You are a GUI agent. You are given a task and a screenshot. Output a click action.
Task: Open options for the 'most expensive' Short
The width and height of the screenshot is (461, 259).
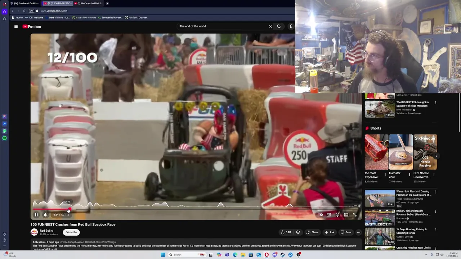tap(385, 174)
